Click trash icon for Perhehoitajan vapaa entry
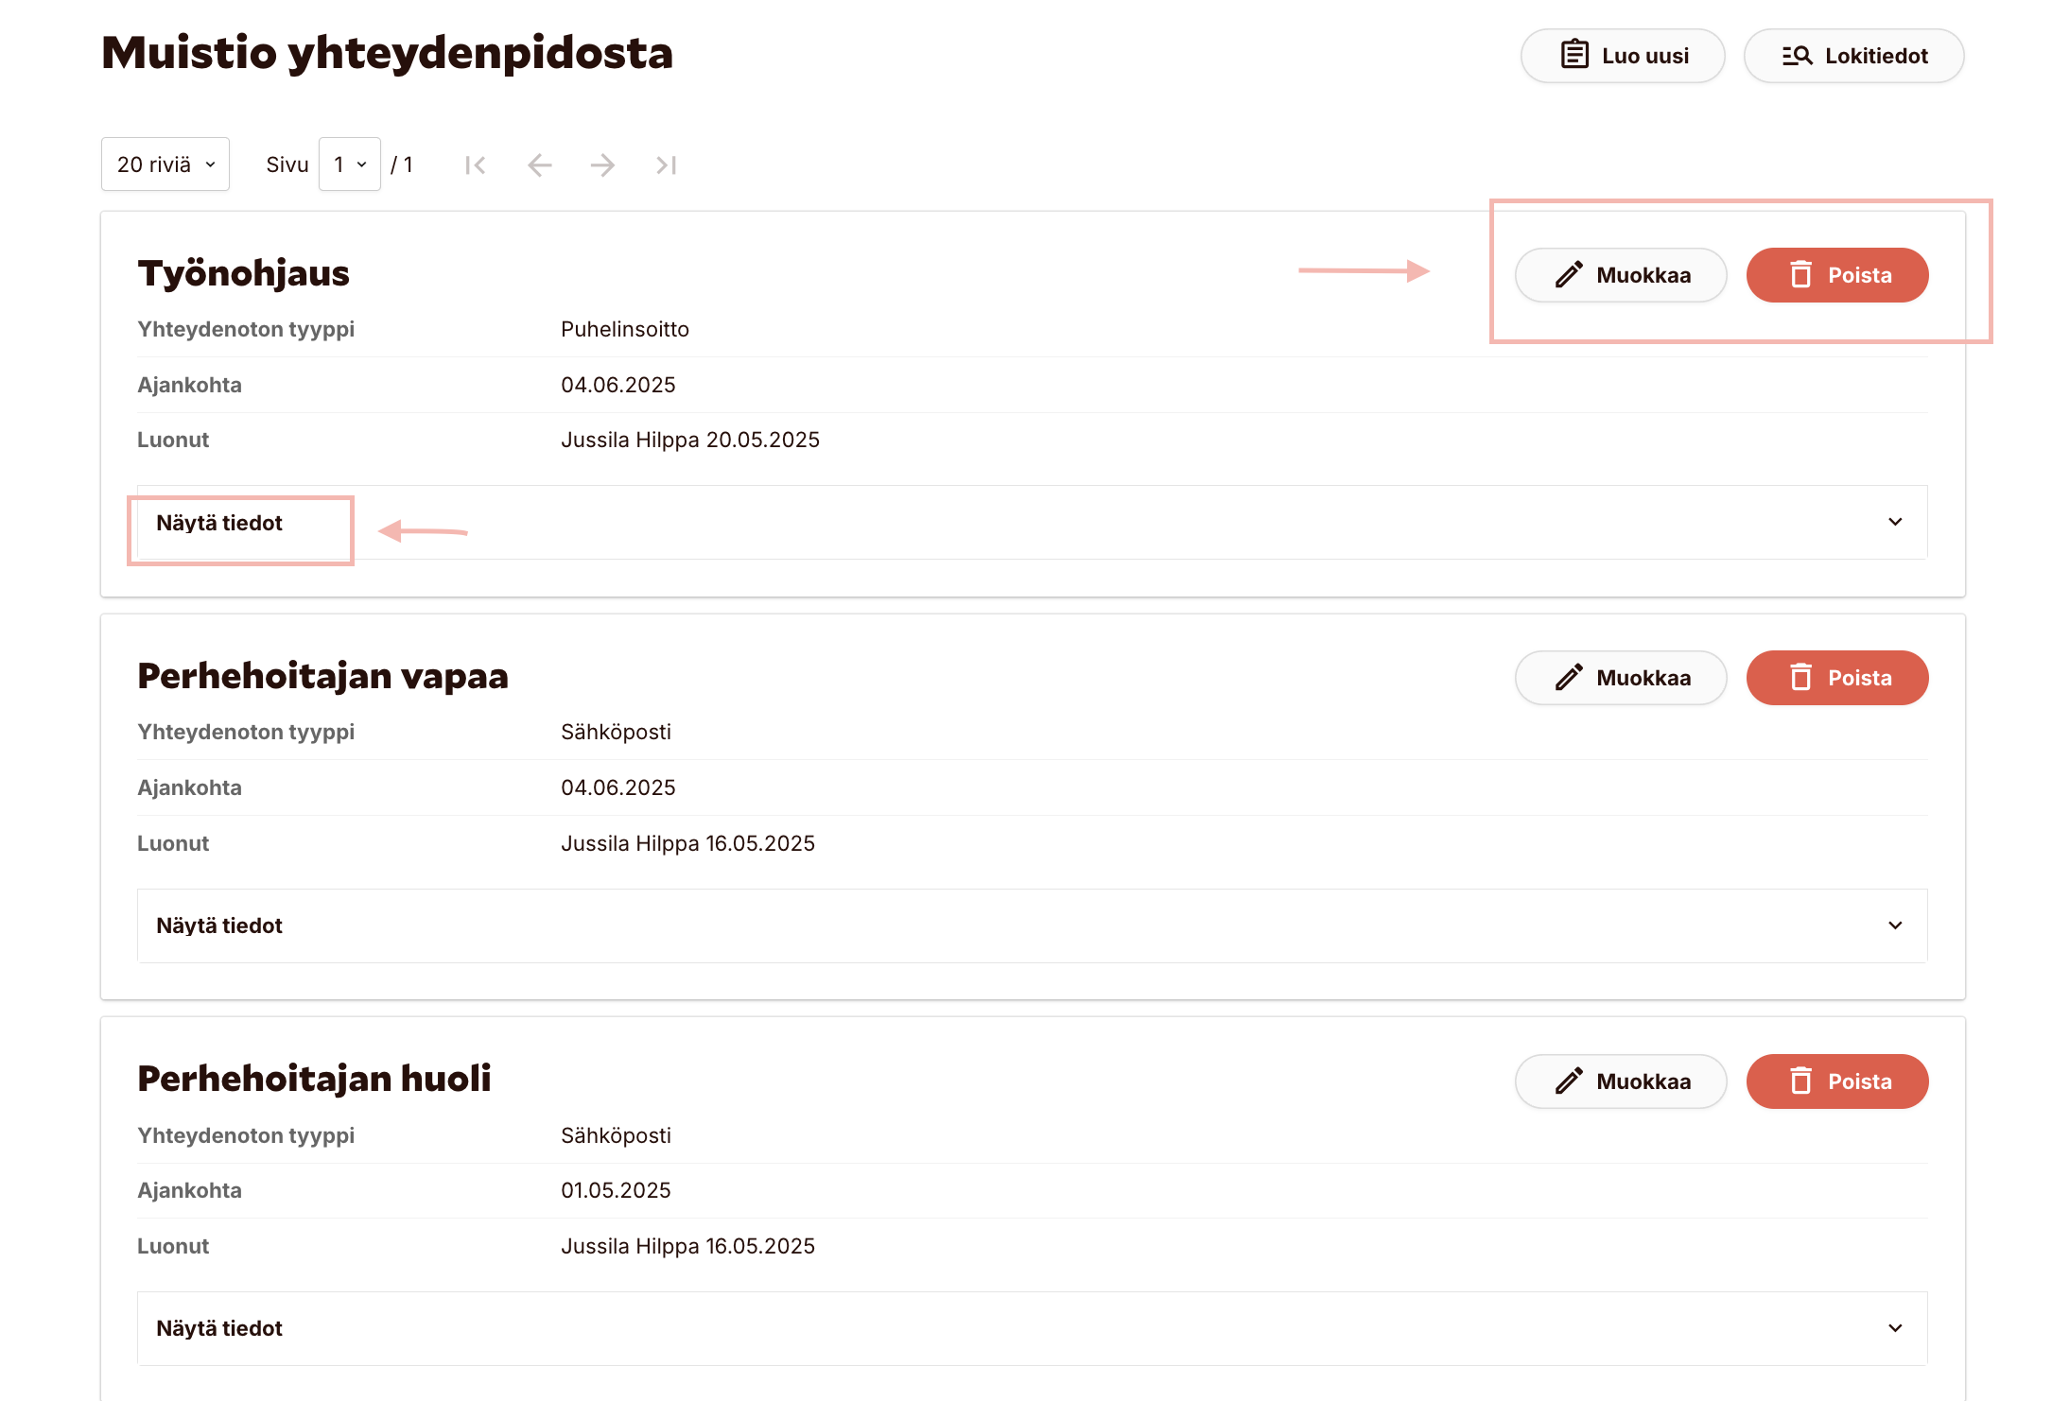Screen dimensions: 2052x1401 coord(1800,678)
